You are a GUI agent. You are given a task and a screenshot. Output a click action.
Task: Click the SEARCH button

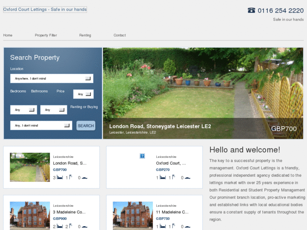coord(86,126)
